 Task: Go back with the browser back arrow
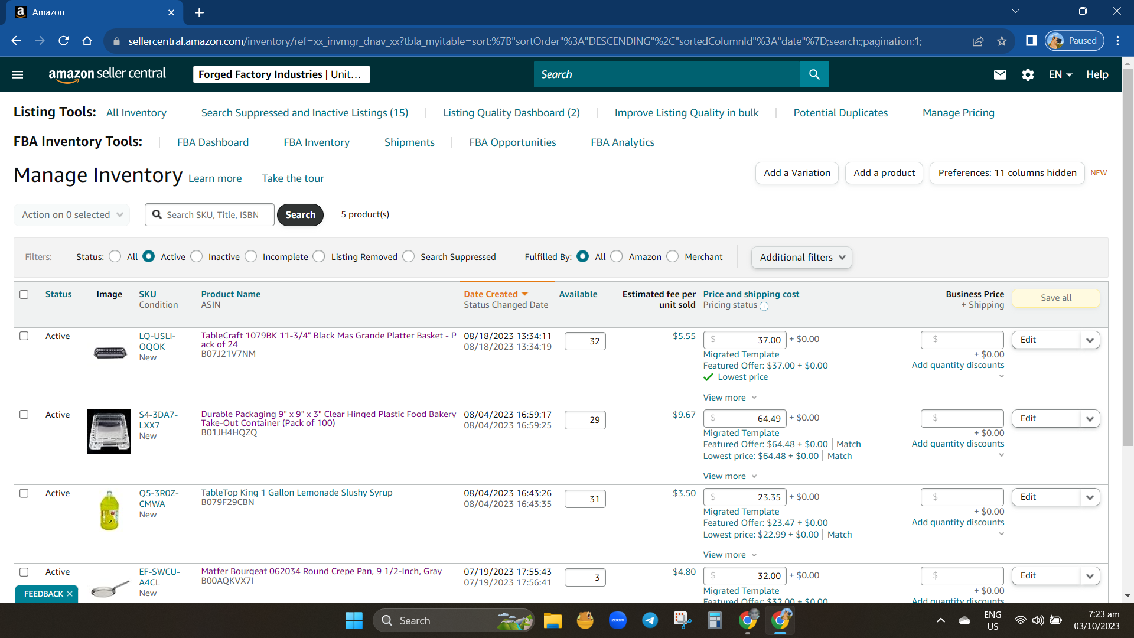pos(16,41)
